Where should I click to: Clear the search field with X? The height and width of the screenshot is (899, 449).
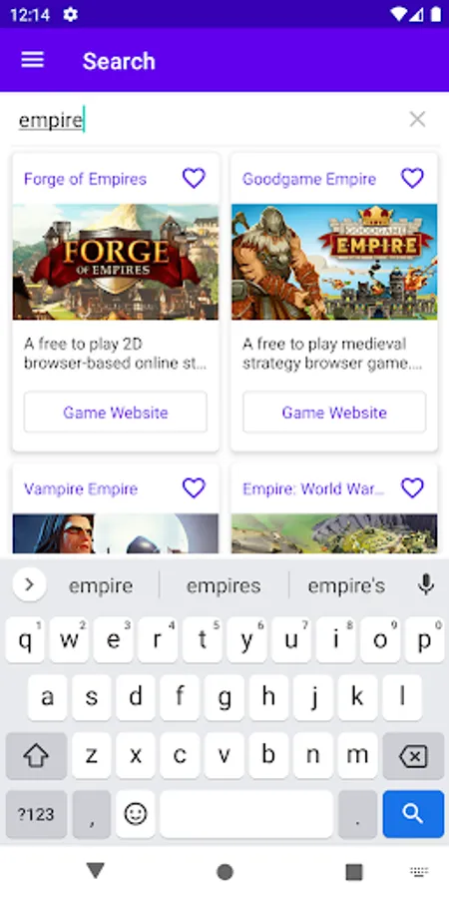pos(417,119)
